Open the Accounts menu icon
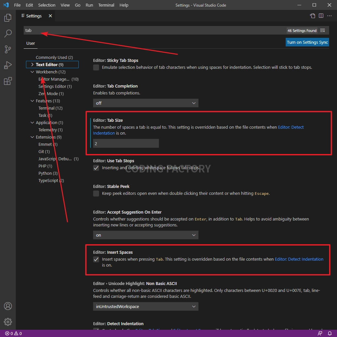337x337 pixels. [8, 306]
